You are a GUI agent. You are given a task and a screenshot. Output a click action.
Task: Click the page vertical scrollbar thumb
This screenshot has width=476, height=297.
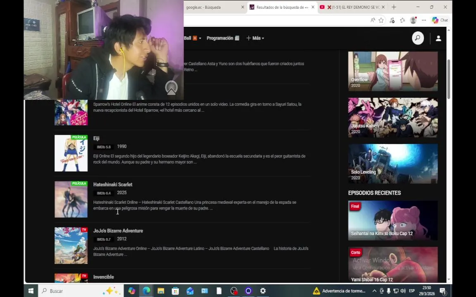click(x=449, y=79)
